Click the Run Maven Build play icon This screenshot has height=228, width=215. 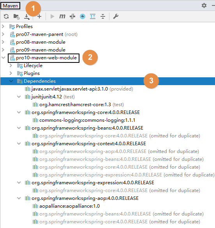coord(52,16)
